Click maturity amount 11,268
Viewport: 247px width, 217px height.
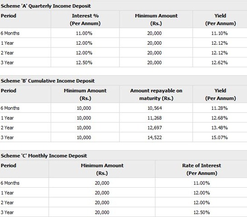[155, 118]
